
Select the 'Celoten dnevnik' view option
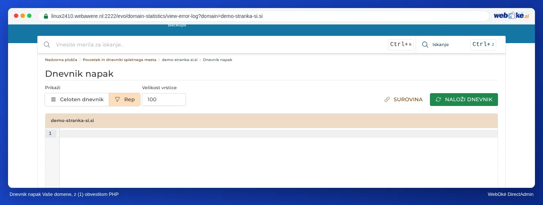(77, 99)
